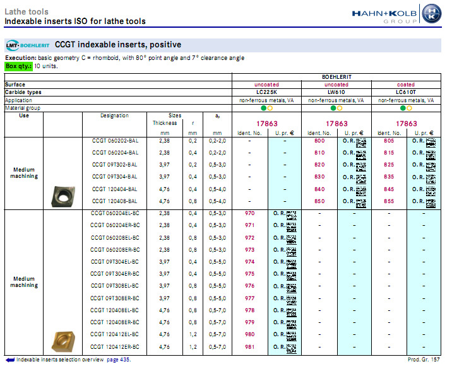Click the green material dot under LC610T
This screenshot has height=374, width=452.
click(x=403, y=108)
